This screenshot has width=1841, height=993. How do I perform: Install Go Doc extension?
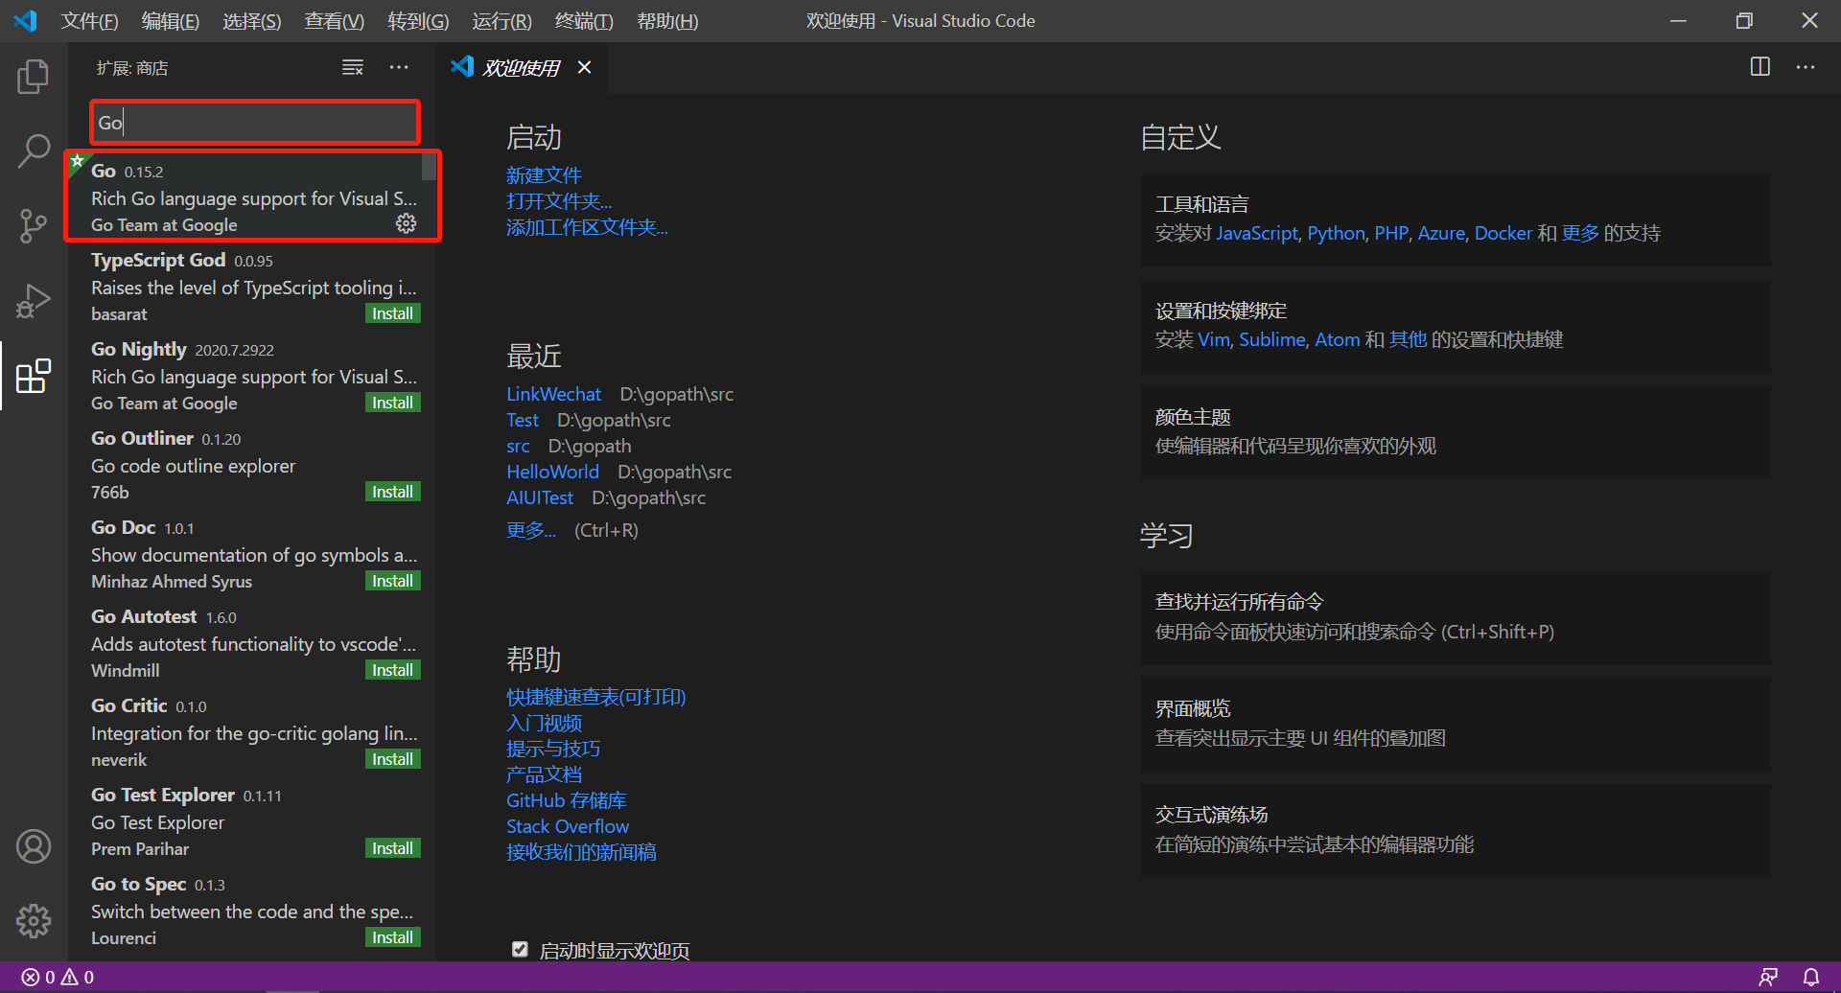393,581
